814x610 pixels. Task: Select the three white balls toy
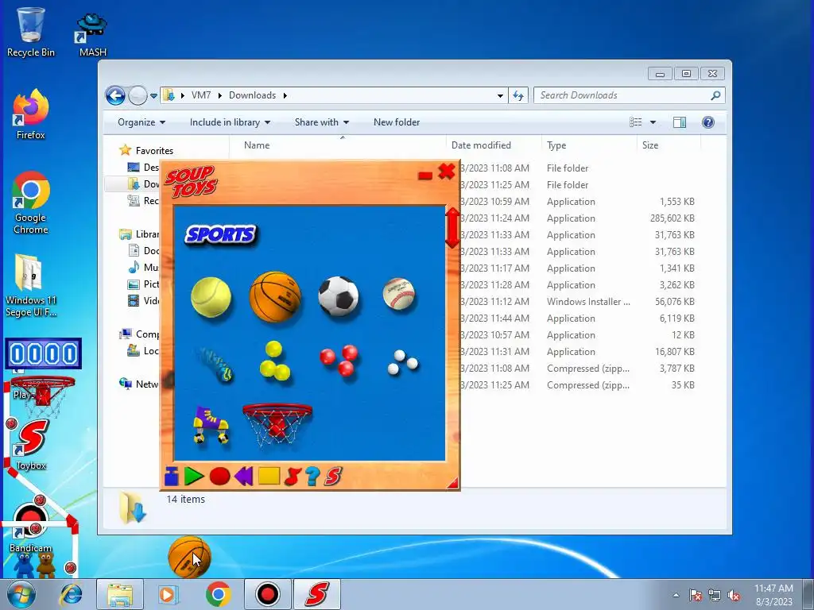click(402, 362)
